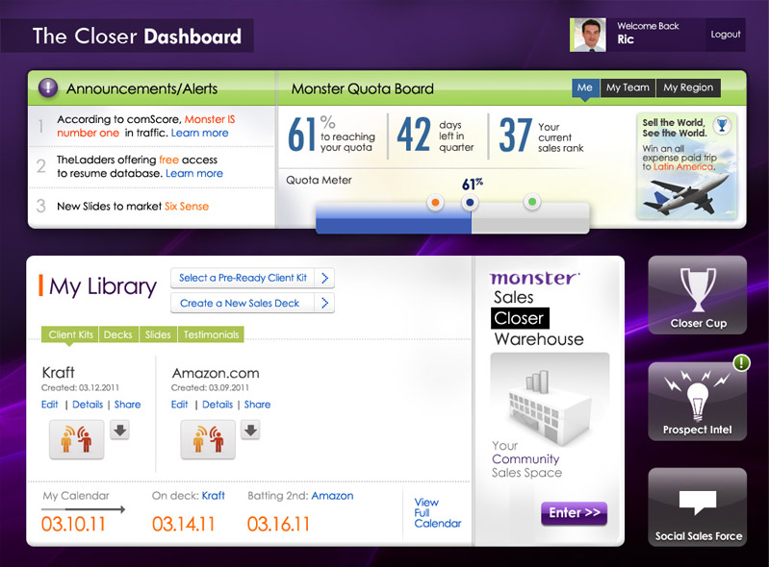Screen dimensions: 769x567
Task: Switch quota board to Me tab
Action: coord(585,87)
